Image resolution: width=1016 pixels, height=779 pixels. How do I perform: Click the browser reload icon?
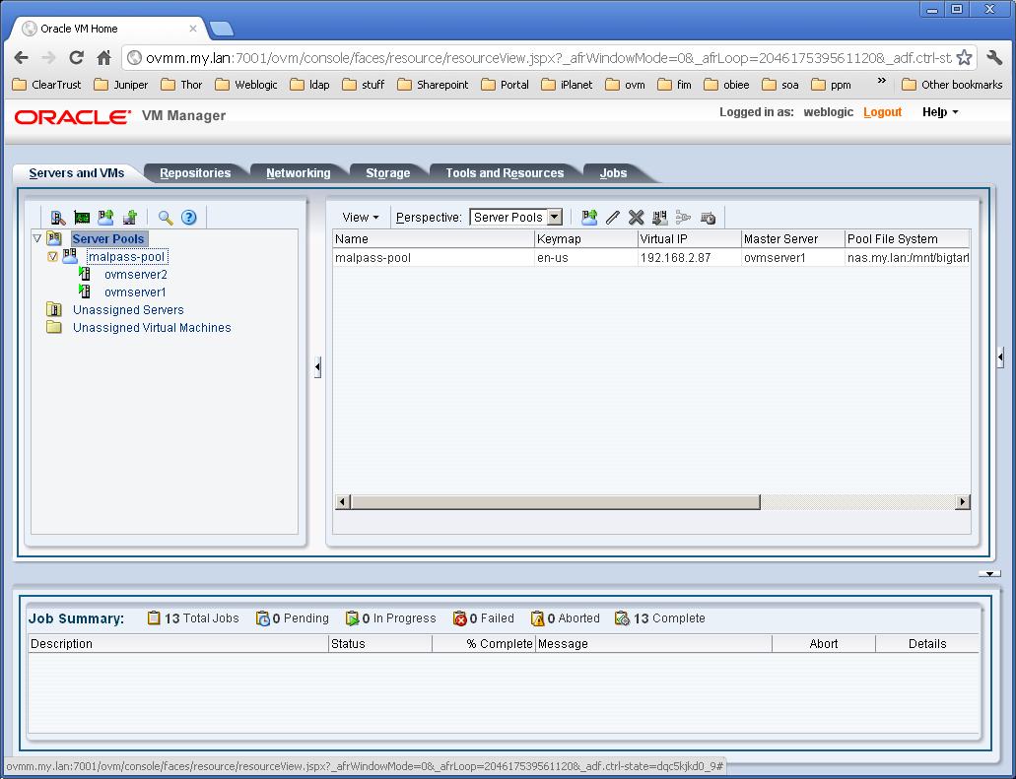click(77, 58)
